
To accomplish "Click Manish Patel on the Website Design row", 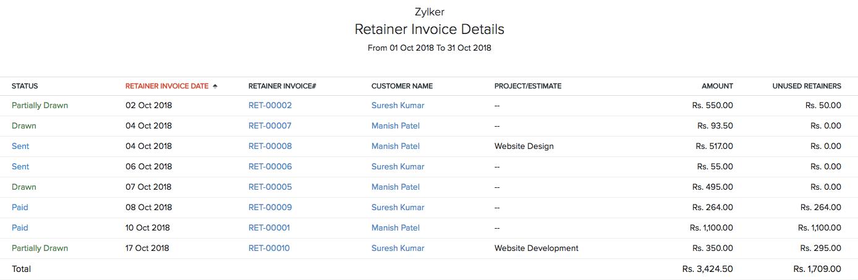I will pyautogui.click(x=396, y=146).
